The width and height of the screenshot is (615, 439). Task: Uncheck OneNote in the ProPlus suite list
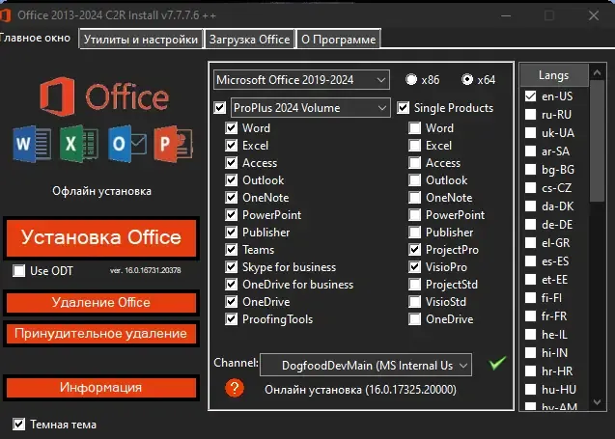coord(232,197)
